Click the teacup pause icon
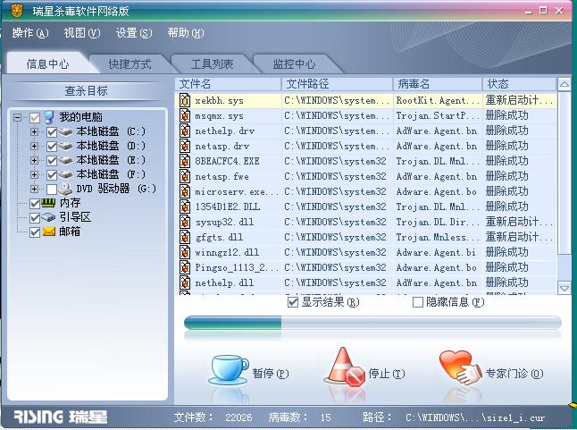Screen dimensions: 577x430 pos(229,369)
